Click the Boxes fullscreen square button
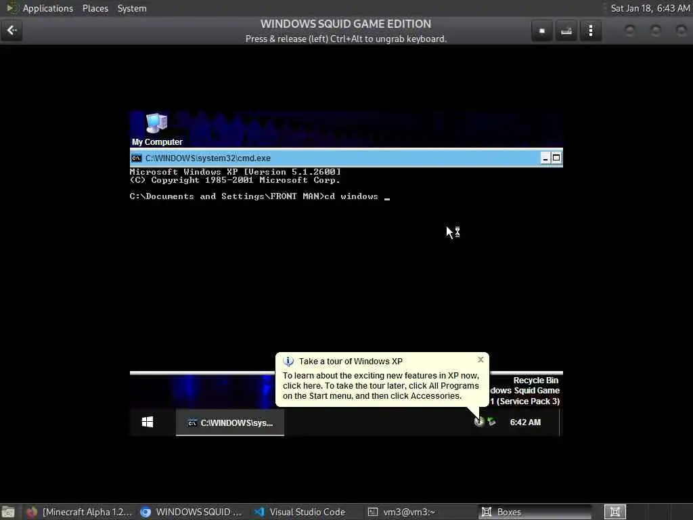693x520 pixels. pos(542,31)
